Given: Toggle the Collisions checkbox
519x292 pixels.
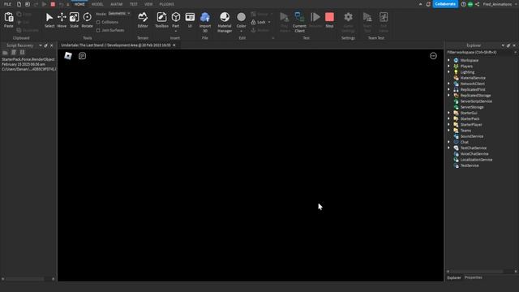Looking at the screenshot, I should pyautogui.click(x=98, y=22).
